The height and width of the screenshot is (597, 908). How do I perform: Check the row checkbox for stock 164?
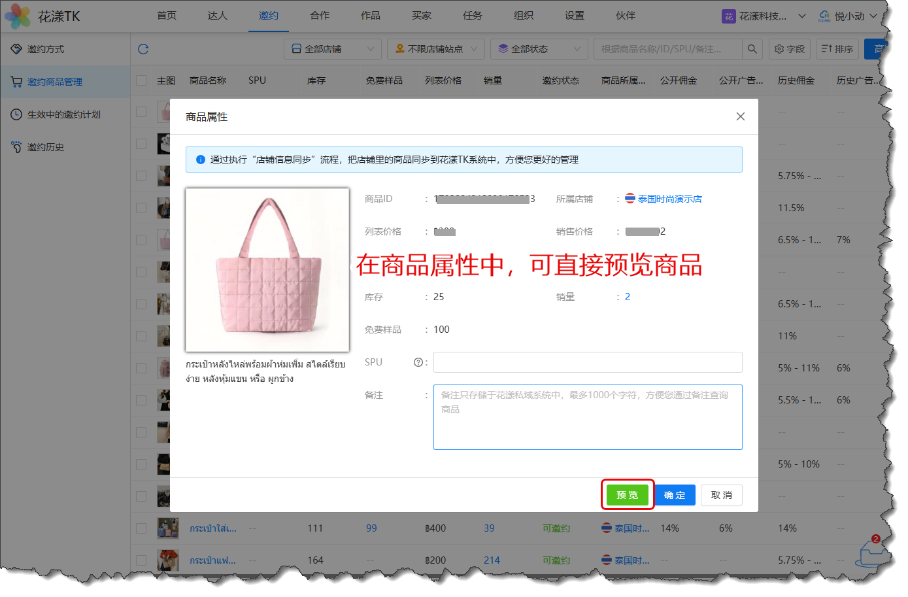(141, 560)
